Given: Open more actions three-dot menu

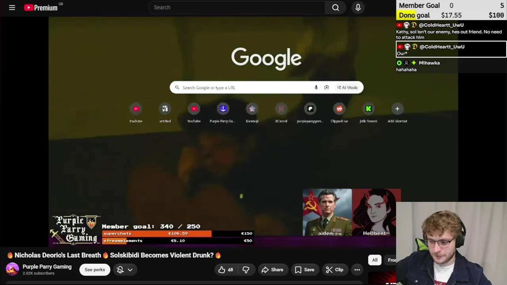Looking at the screenshot, I should click(357, 270).
